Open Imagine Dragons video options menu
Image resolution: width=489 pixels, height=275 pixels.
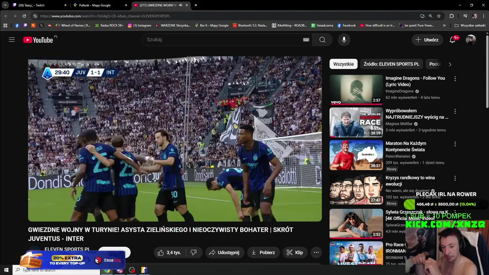[455, 79]
